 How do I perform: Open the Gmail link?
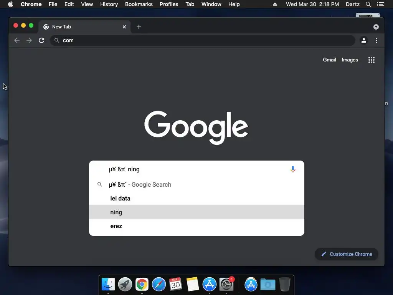329,60
